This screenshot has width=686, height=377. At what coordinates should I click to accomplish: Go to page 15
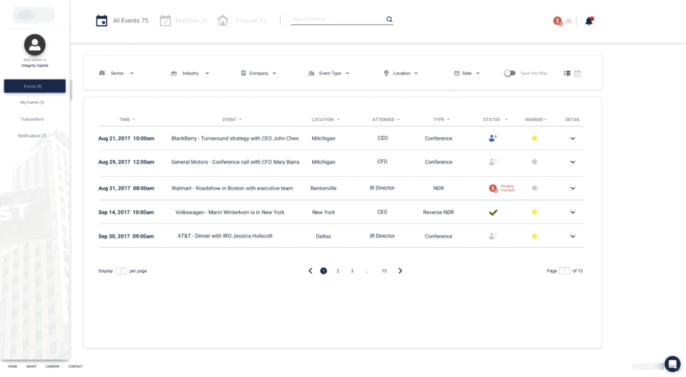[x=384, y=271]
